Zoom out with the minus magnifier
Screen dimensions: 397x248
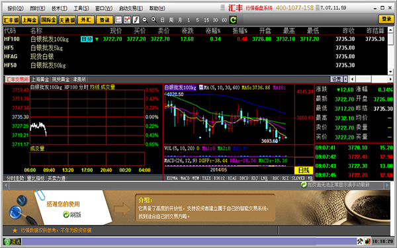point(145,20)
